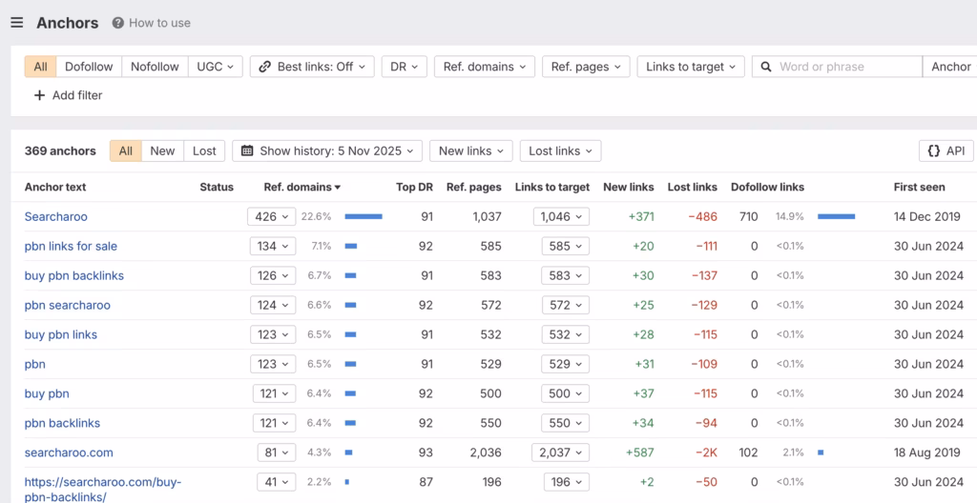Expand 1,046 links to target dropdown
The height and width of the screenshot is (503, 977).
pyautogui.click(x=561, y=216)
